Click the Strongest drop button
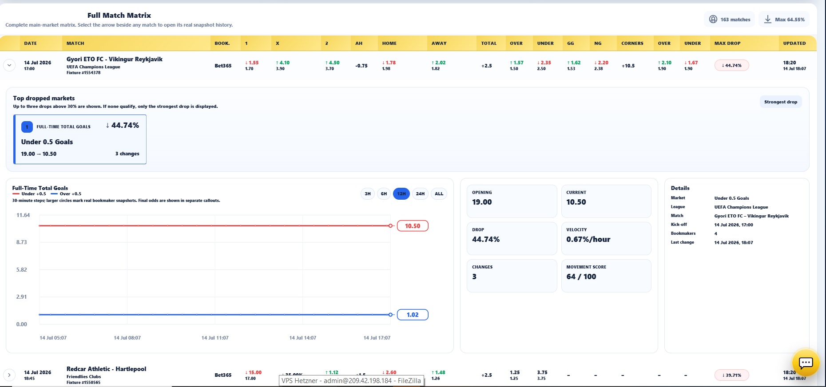The width and height of the screenshot is (826, 387). tap(781, 102)
